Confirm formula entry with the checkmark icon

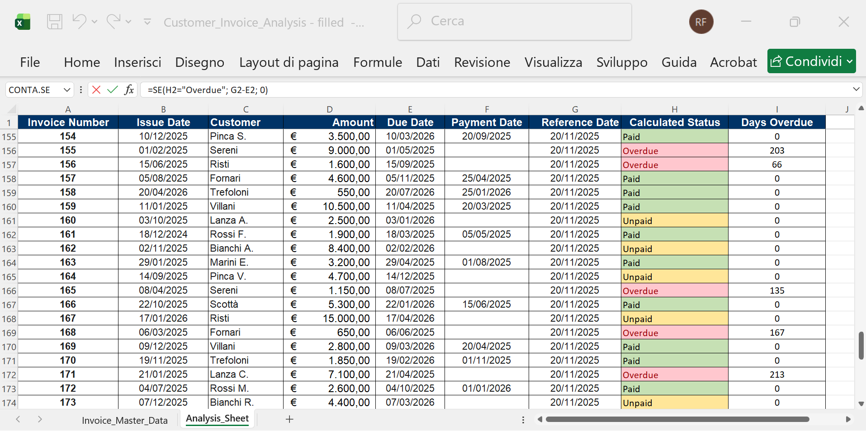pyautogui.click(x=112, y=89)
